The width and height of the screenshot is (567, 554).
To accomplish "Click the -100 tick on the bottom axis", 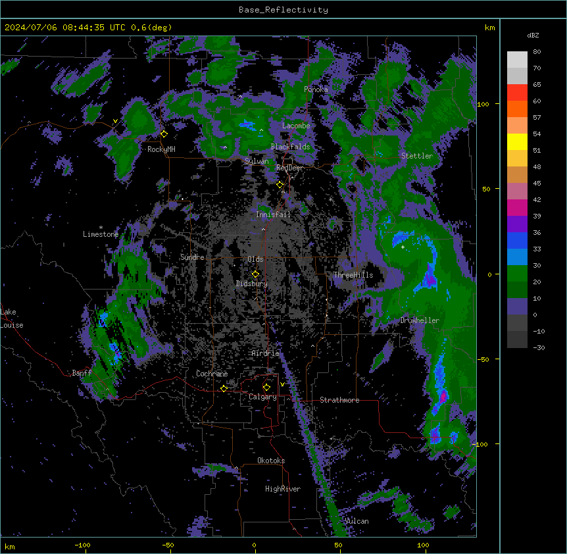I will tap(82, 545).
